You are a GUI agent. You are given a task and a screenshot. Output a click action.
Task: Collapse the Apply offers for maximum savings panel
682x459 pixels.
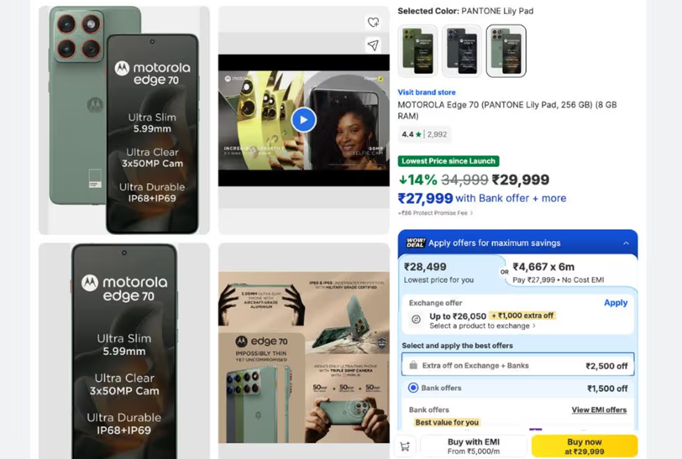(626, 243)
